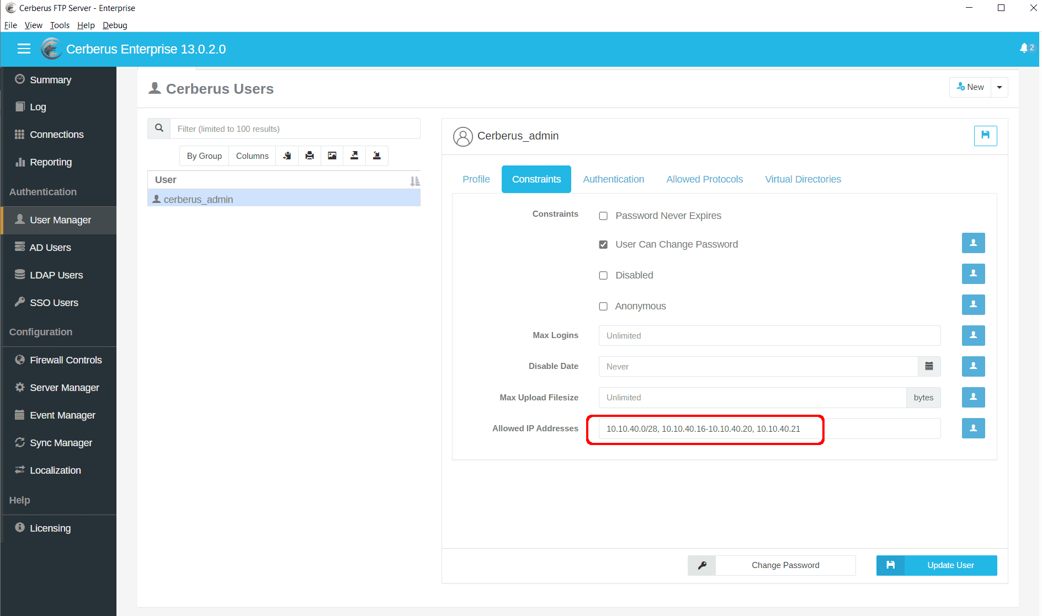
Task: Click the Max Upload Filesize field
Action: coord(752,397)
